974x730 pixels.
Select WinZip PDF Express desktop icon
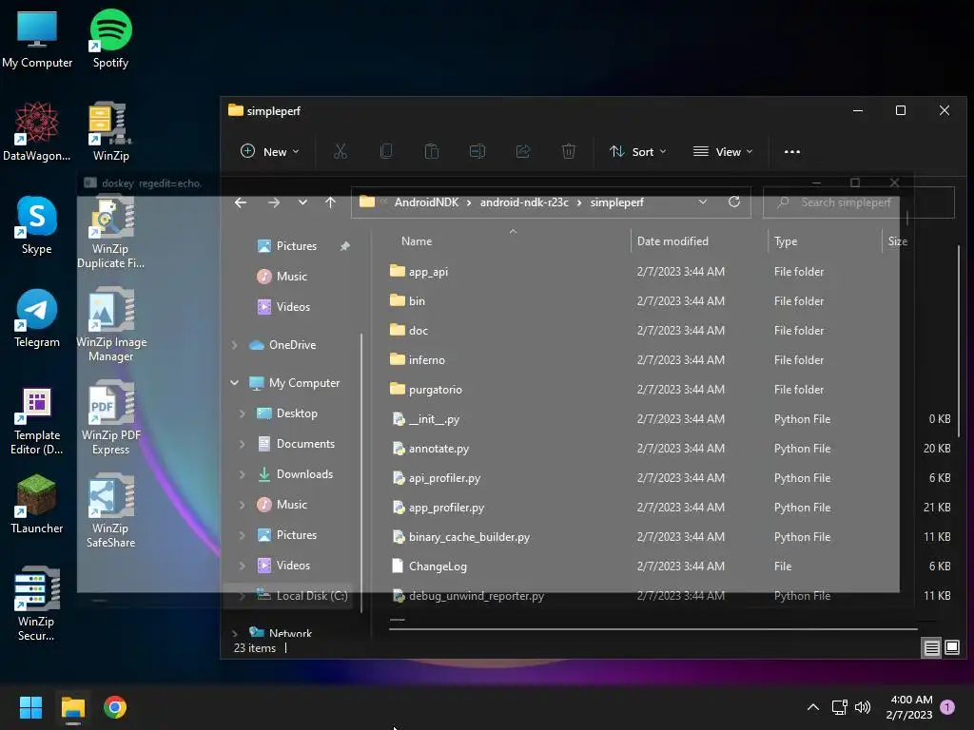tap(110, 417)
